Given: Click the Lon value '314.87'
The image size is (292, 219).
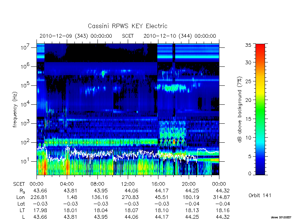Looking at the screenshot, I should click(x=221, y=197).
